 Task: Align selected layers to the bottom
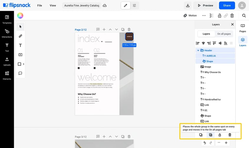[x=225, y=43]
